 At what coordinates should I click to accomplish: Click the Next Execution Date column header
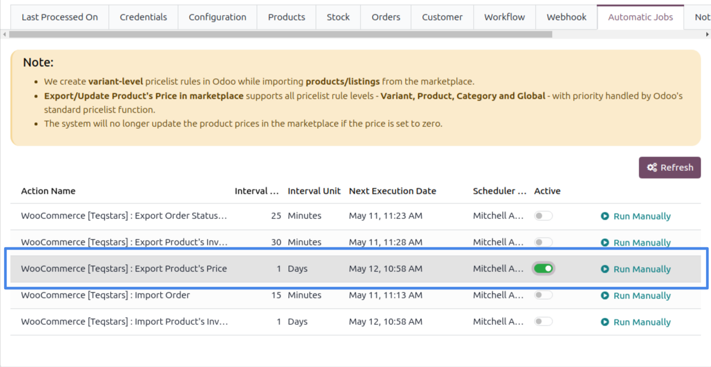pyautogui.click(x=393, y=191)
